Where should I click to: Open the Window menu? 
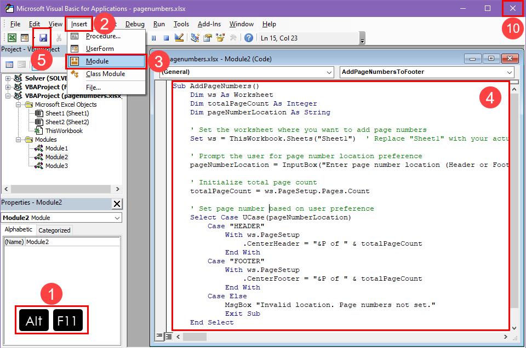[x=242, y=24]
